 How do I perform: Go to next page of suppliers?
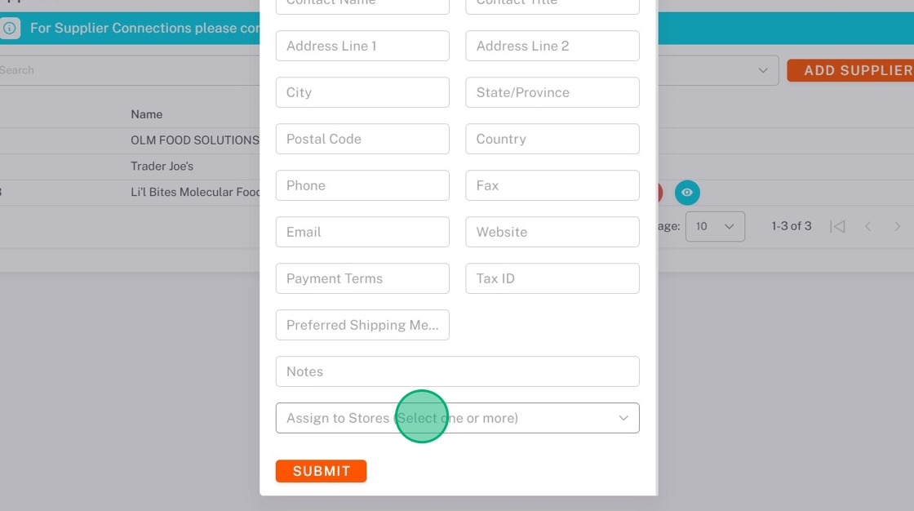(x=898, y=226)
